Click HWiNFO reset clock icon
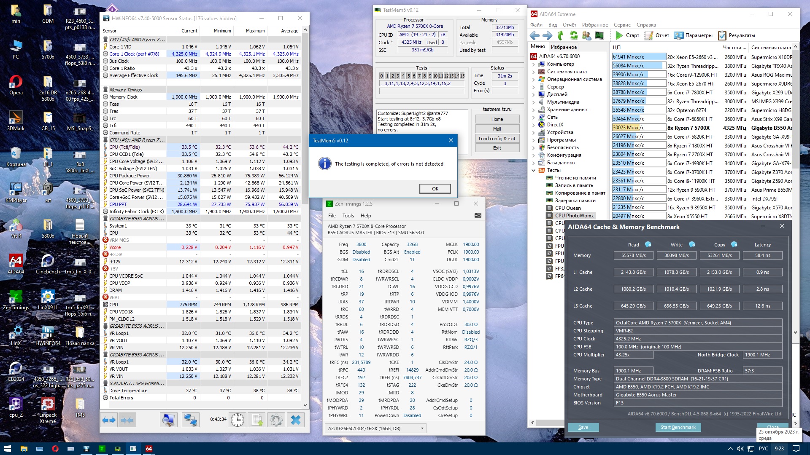Viewport: 810px width, 455px height. pos(238,420)
